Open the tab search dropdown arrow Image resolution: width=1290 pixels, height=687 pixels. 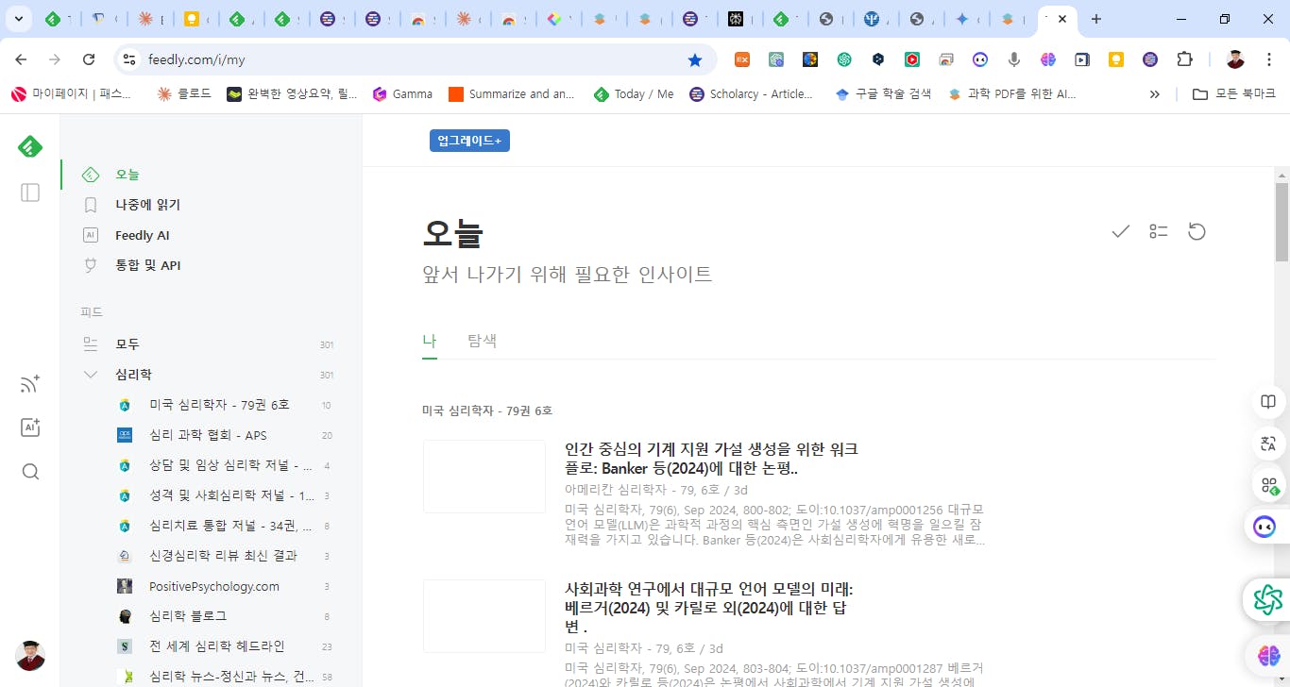click(19, 19)
